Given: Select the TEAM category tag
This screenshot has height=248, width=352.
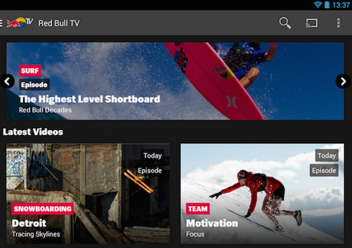Looking at the screenshot, I should (198, 209).
